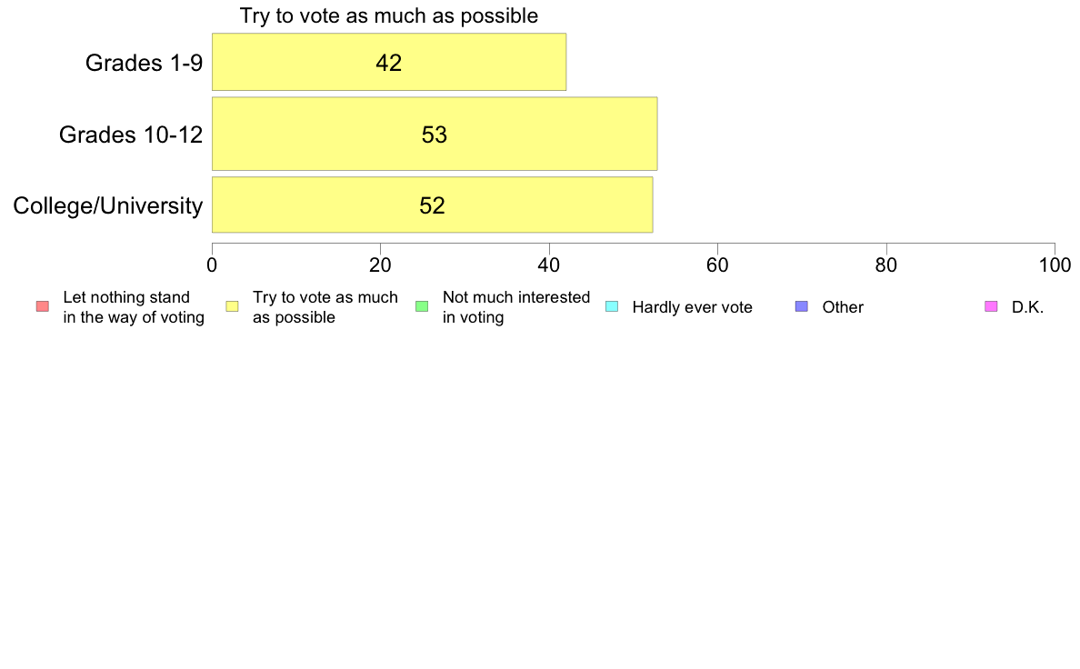Click the value label 42
This screenshot has width=1080, height=669.
coord(388,63)
